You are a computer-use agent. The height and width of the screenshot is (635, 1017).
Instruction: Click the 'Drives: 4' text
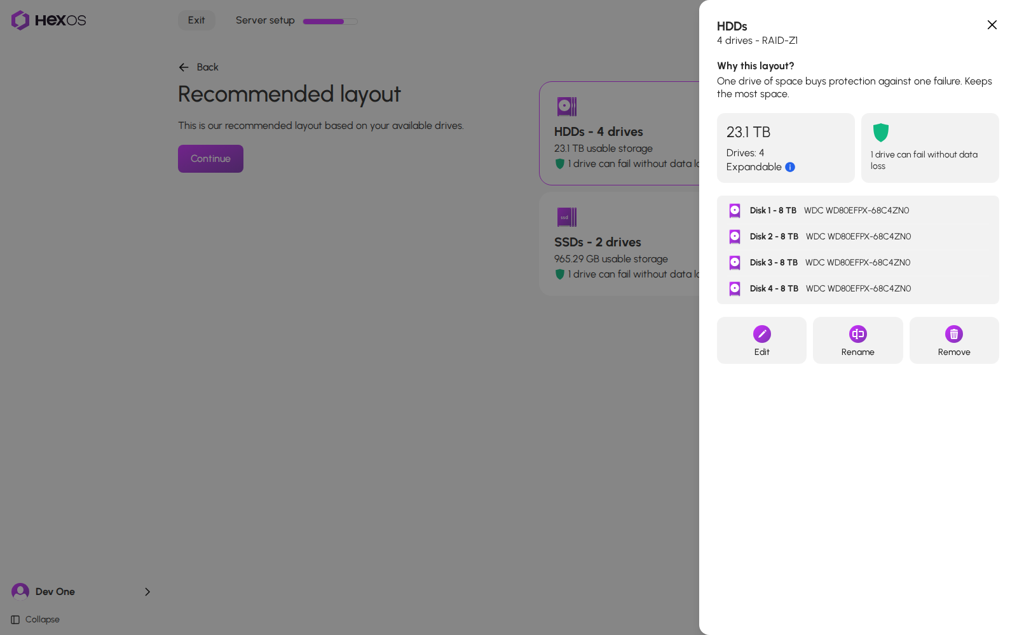pyautogui.click(x=745, y=153)
